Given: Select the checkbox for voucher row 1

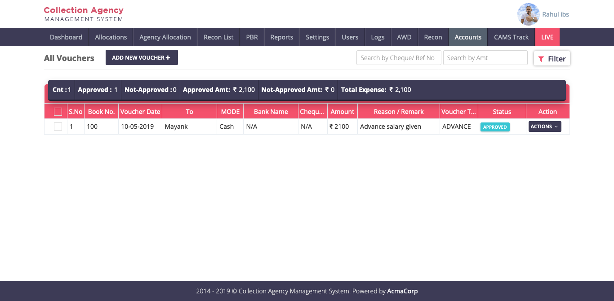Looking at the screenshot, I should click(58, 127).
